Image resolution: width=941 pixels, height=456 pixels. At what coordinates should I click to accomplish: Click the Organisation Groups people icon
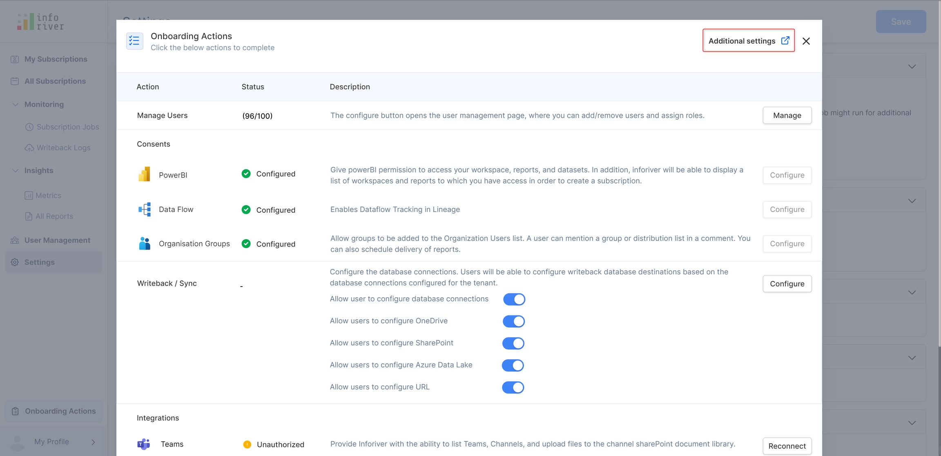144,244
